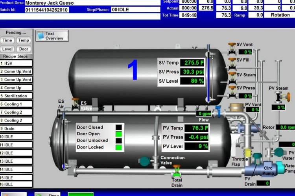The width and height of the screenshot is (295, 196).
Task: Click the Door Open green indicator
Action: [118, 134]
